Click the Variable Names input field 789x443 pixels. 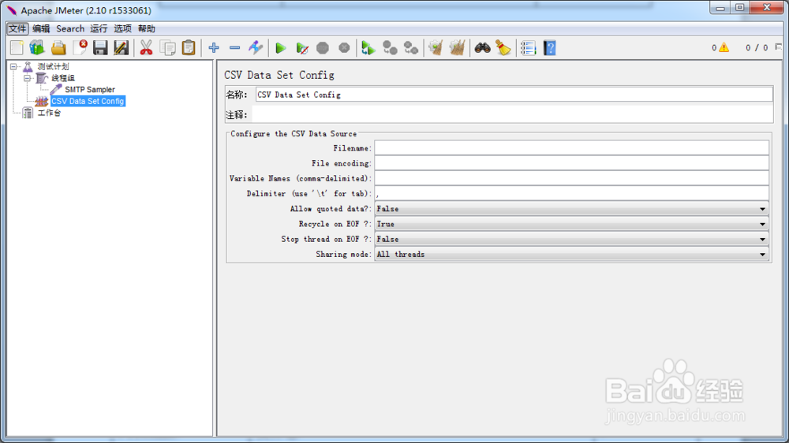571,178
